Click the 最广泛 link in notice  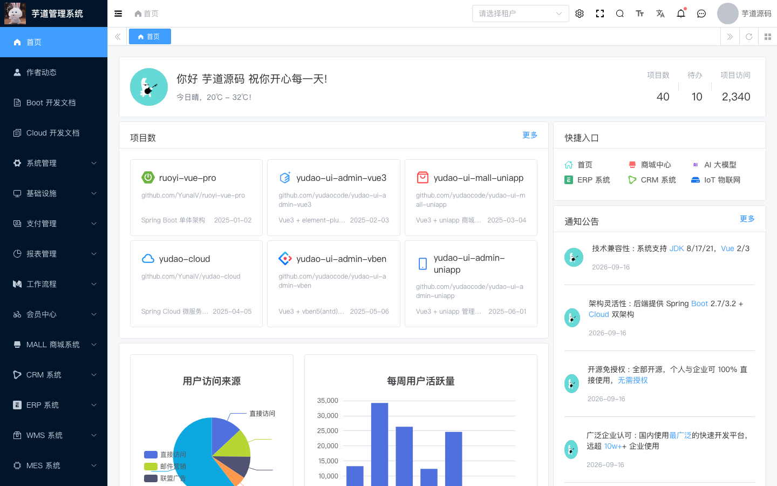click(x=680, y=435)
